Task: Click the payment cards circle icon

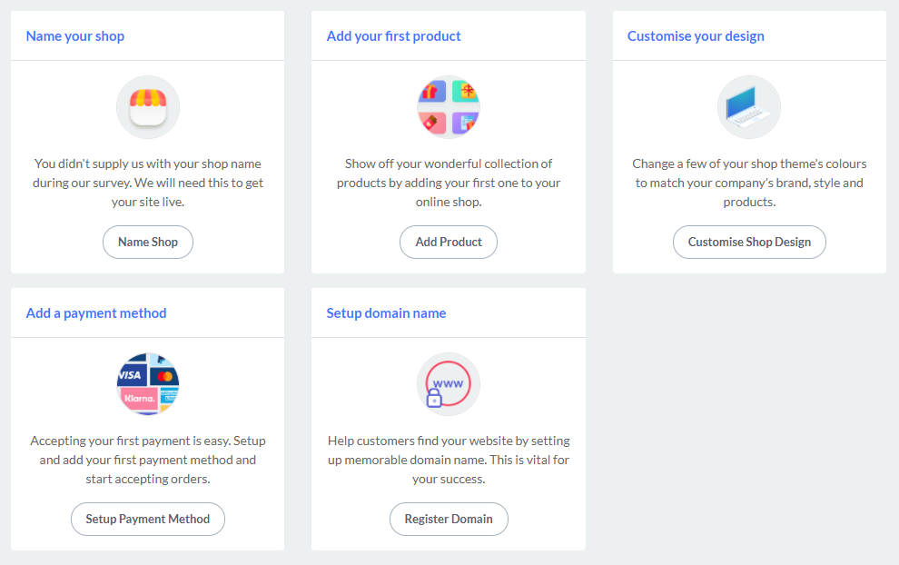Action: pyautogui.click(x=148, y=383)
